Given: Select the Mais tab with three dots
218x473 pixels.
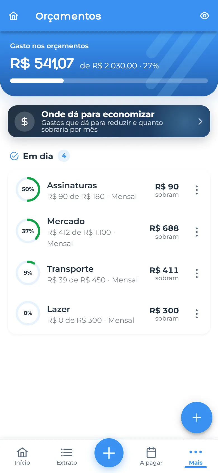Looking at the screenshot, I should 196,457.
